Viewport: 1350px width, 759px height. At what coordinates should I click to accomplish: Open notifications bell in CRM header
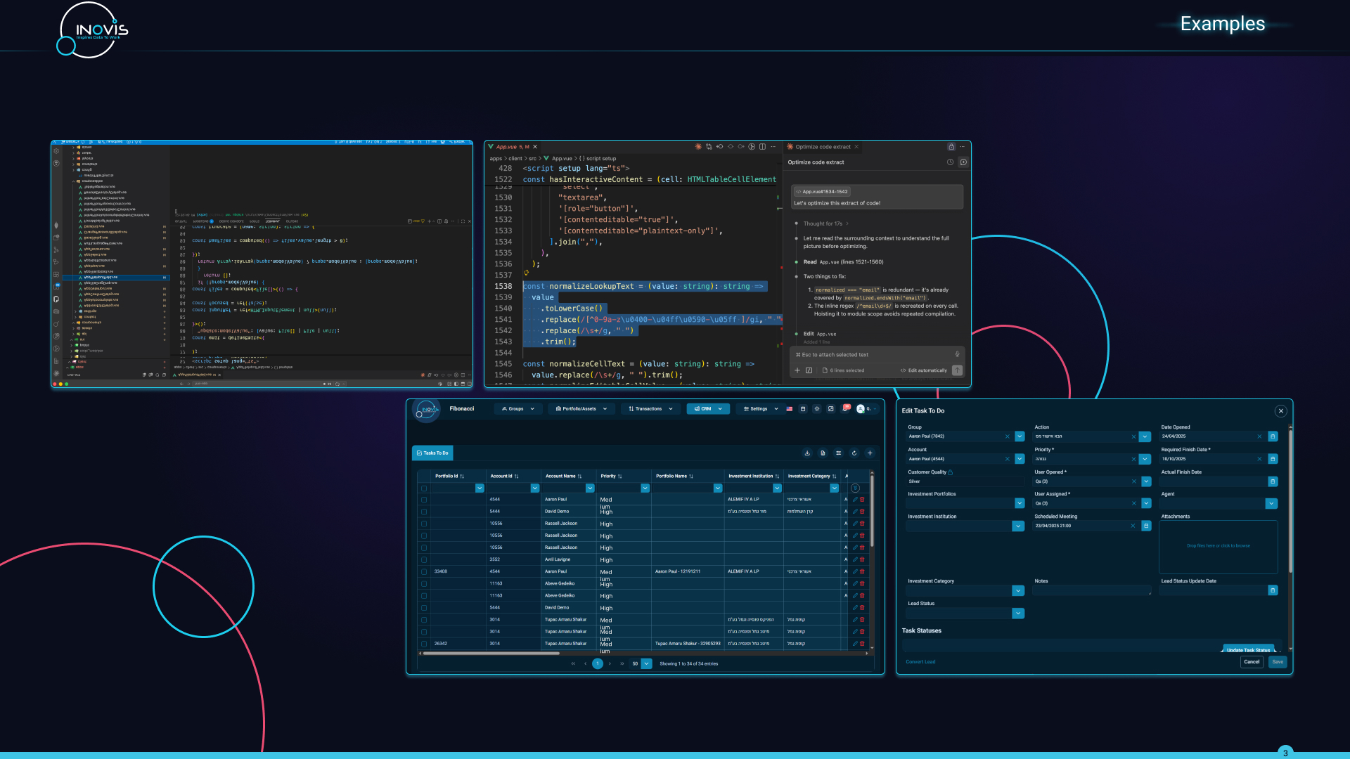tap(846, 408)
